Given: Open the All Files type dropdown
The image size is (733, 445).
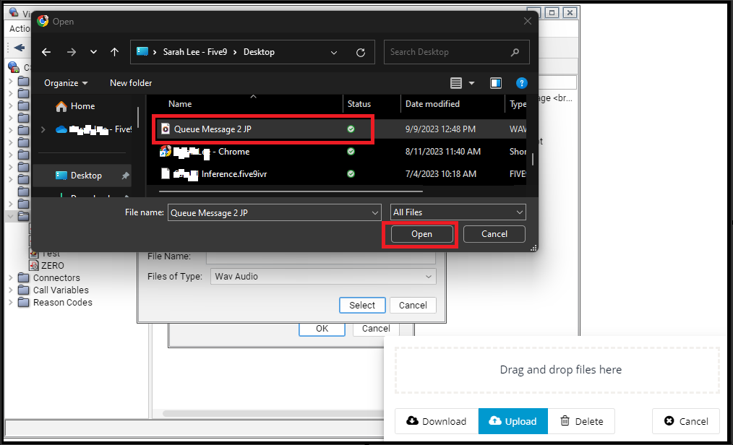Looking at the screenshot, I should 458,212.
